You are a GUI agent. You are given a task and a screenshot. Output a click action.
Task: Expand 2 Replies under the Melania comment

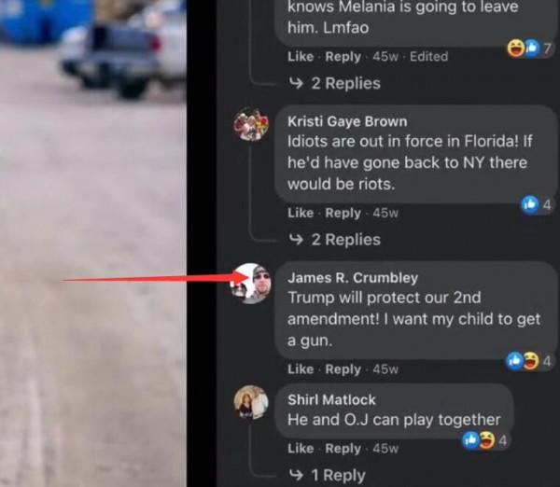[334, 83]
